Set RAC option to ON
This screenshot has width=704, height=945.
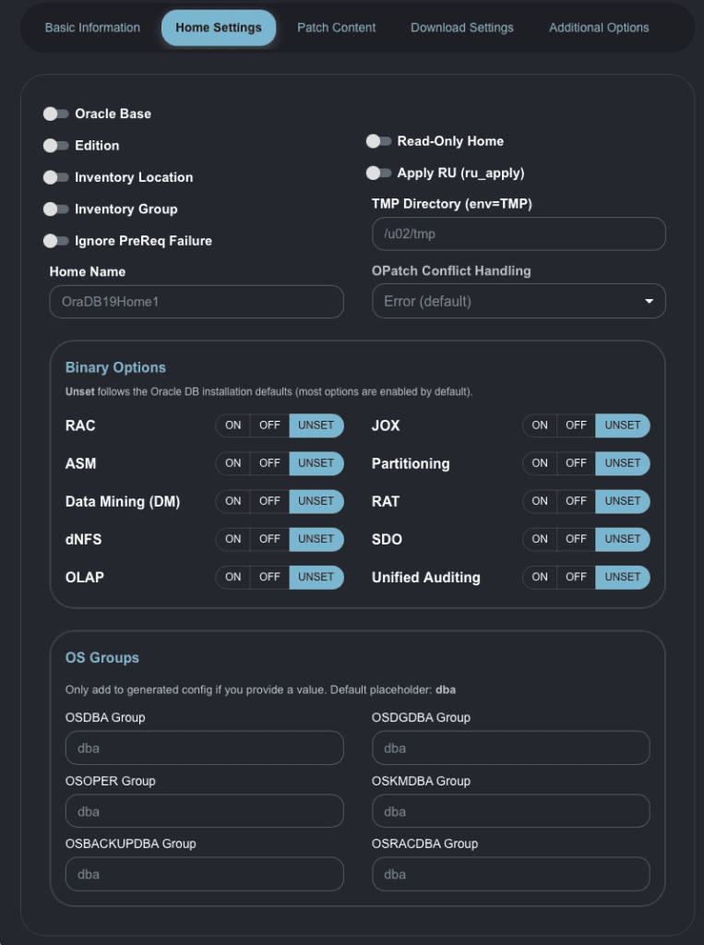coord(233,425)
